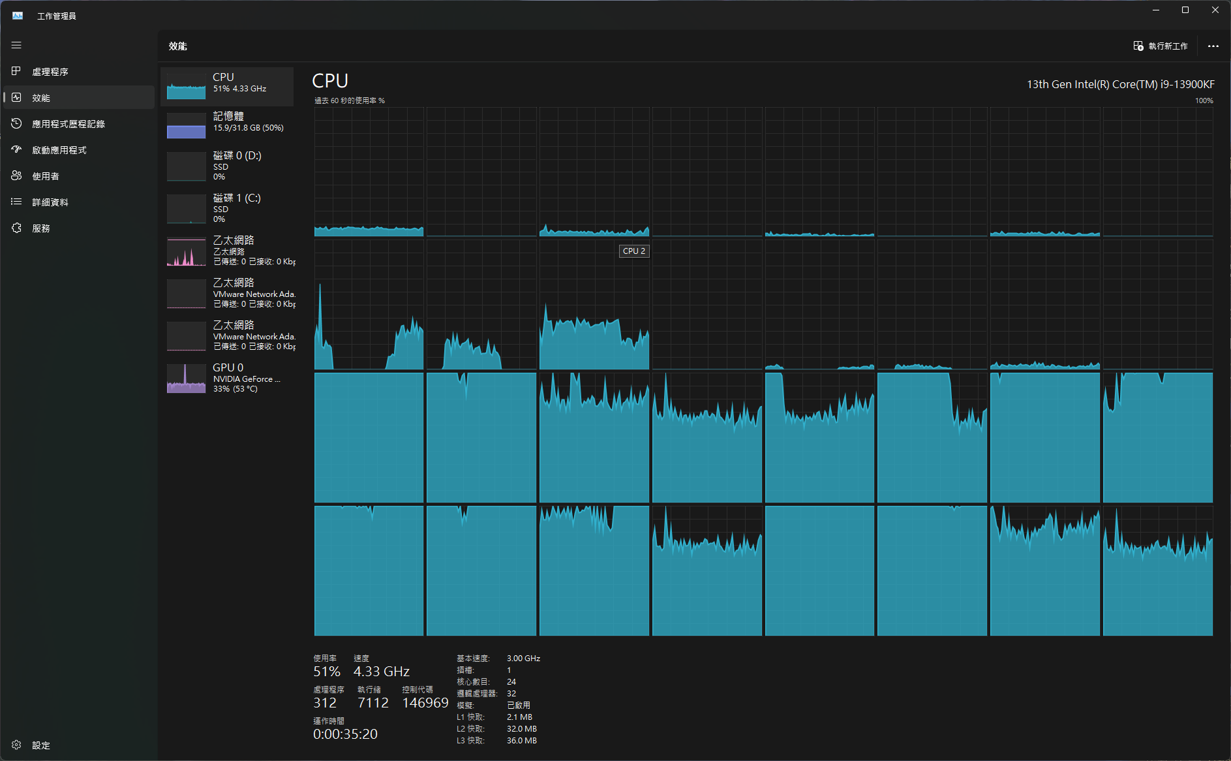
Task: Select 磁碟 1 (C:) SSD entry
Action: pos(227,209)
